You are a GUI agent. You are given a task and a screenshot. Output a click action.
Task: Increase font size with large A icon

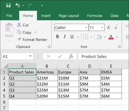[109, 27]
